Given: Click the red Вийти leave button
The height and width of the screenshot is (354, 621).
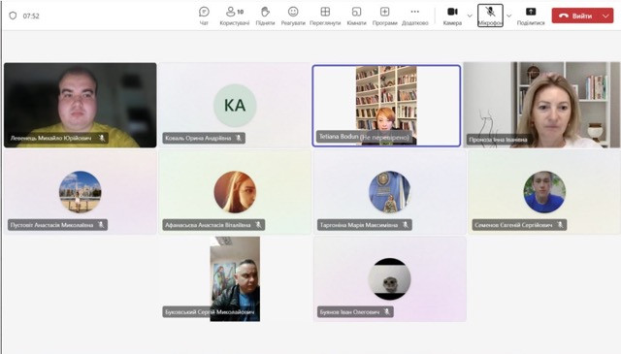Looking at the screenshot, I should (x=575, y=16).
